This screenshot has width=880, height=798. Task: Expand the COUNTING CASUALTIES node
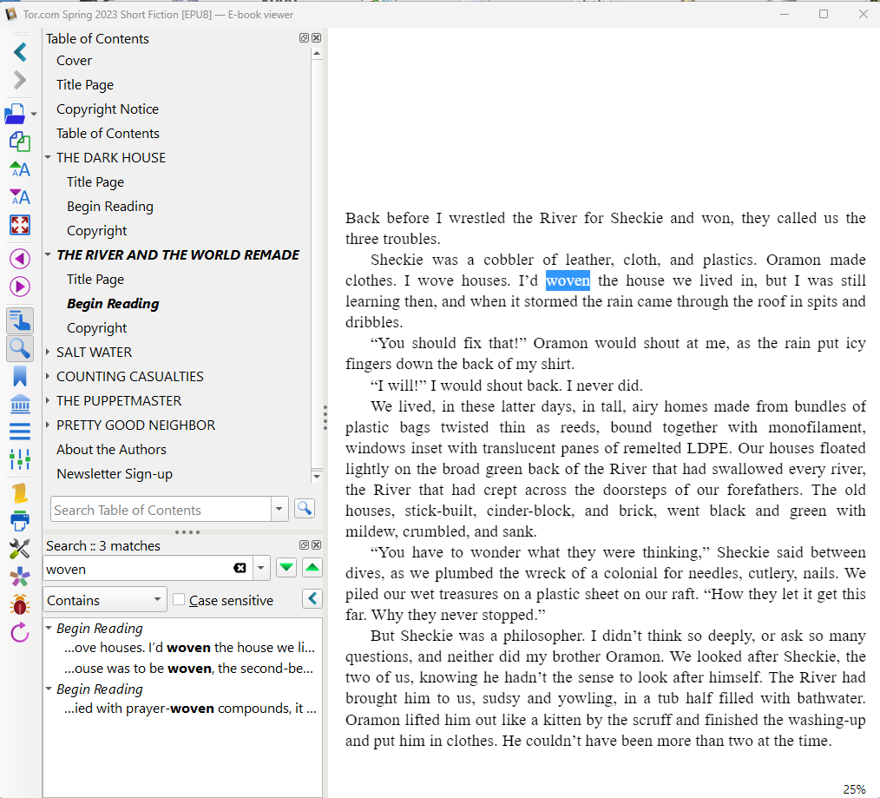[49, 376]
